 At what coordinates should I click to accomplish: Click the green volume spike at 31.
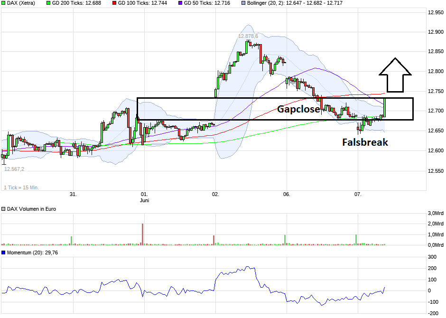tap(71, 241)
